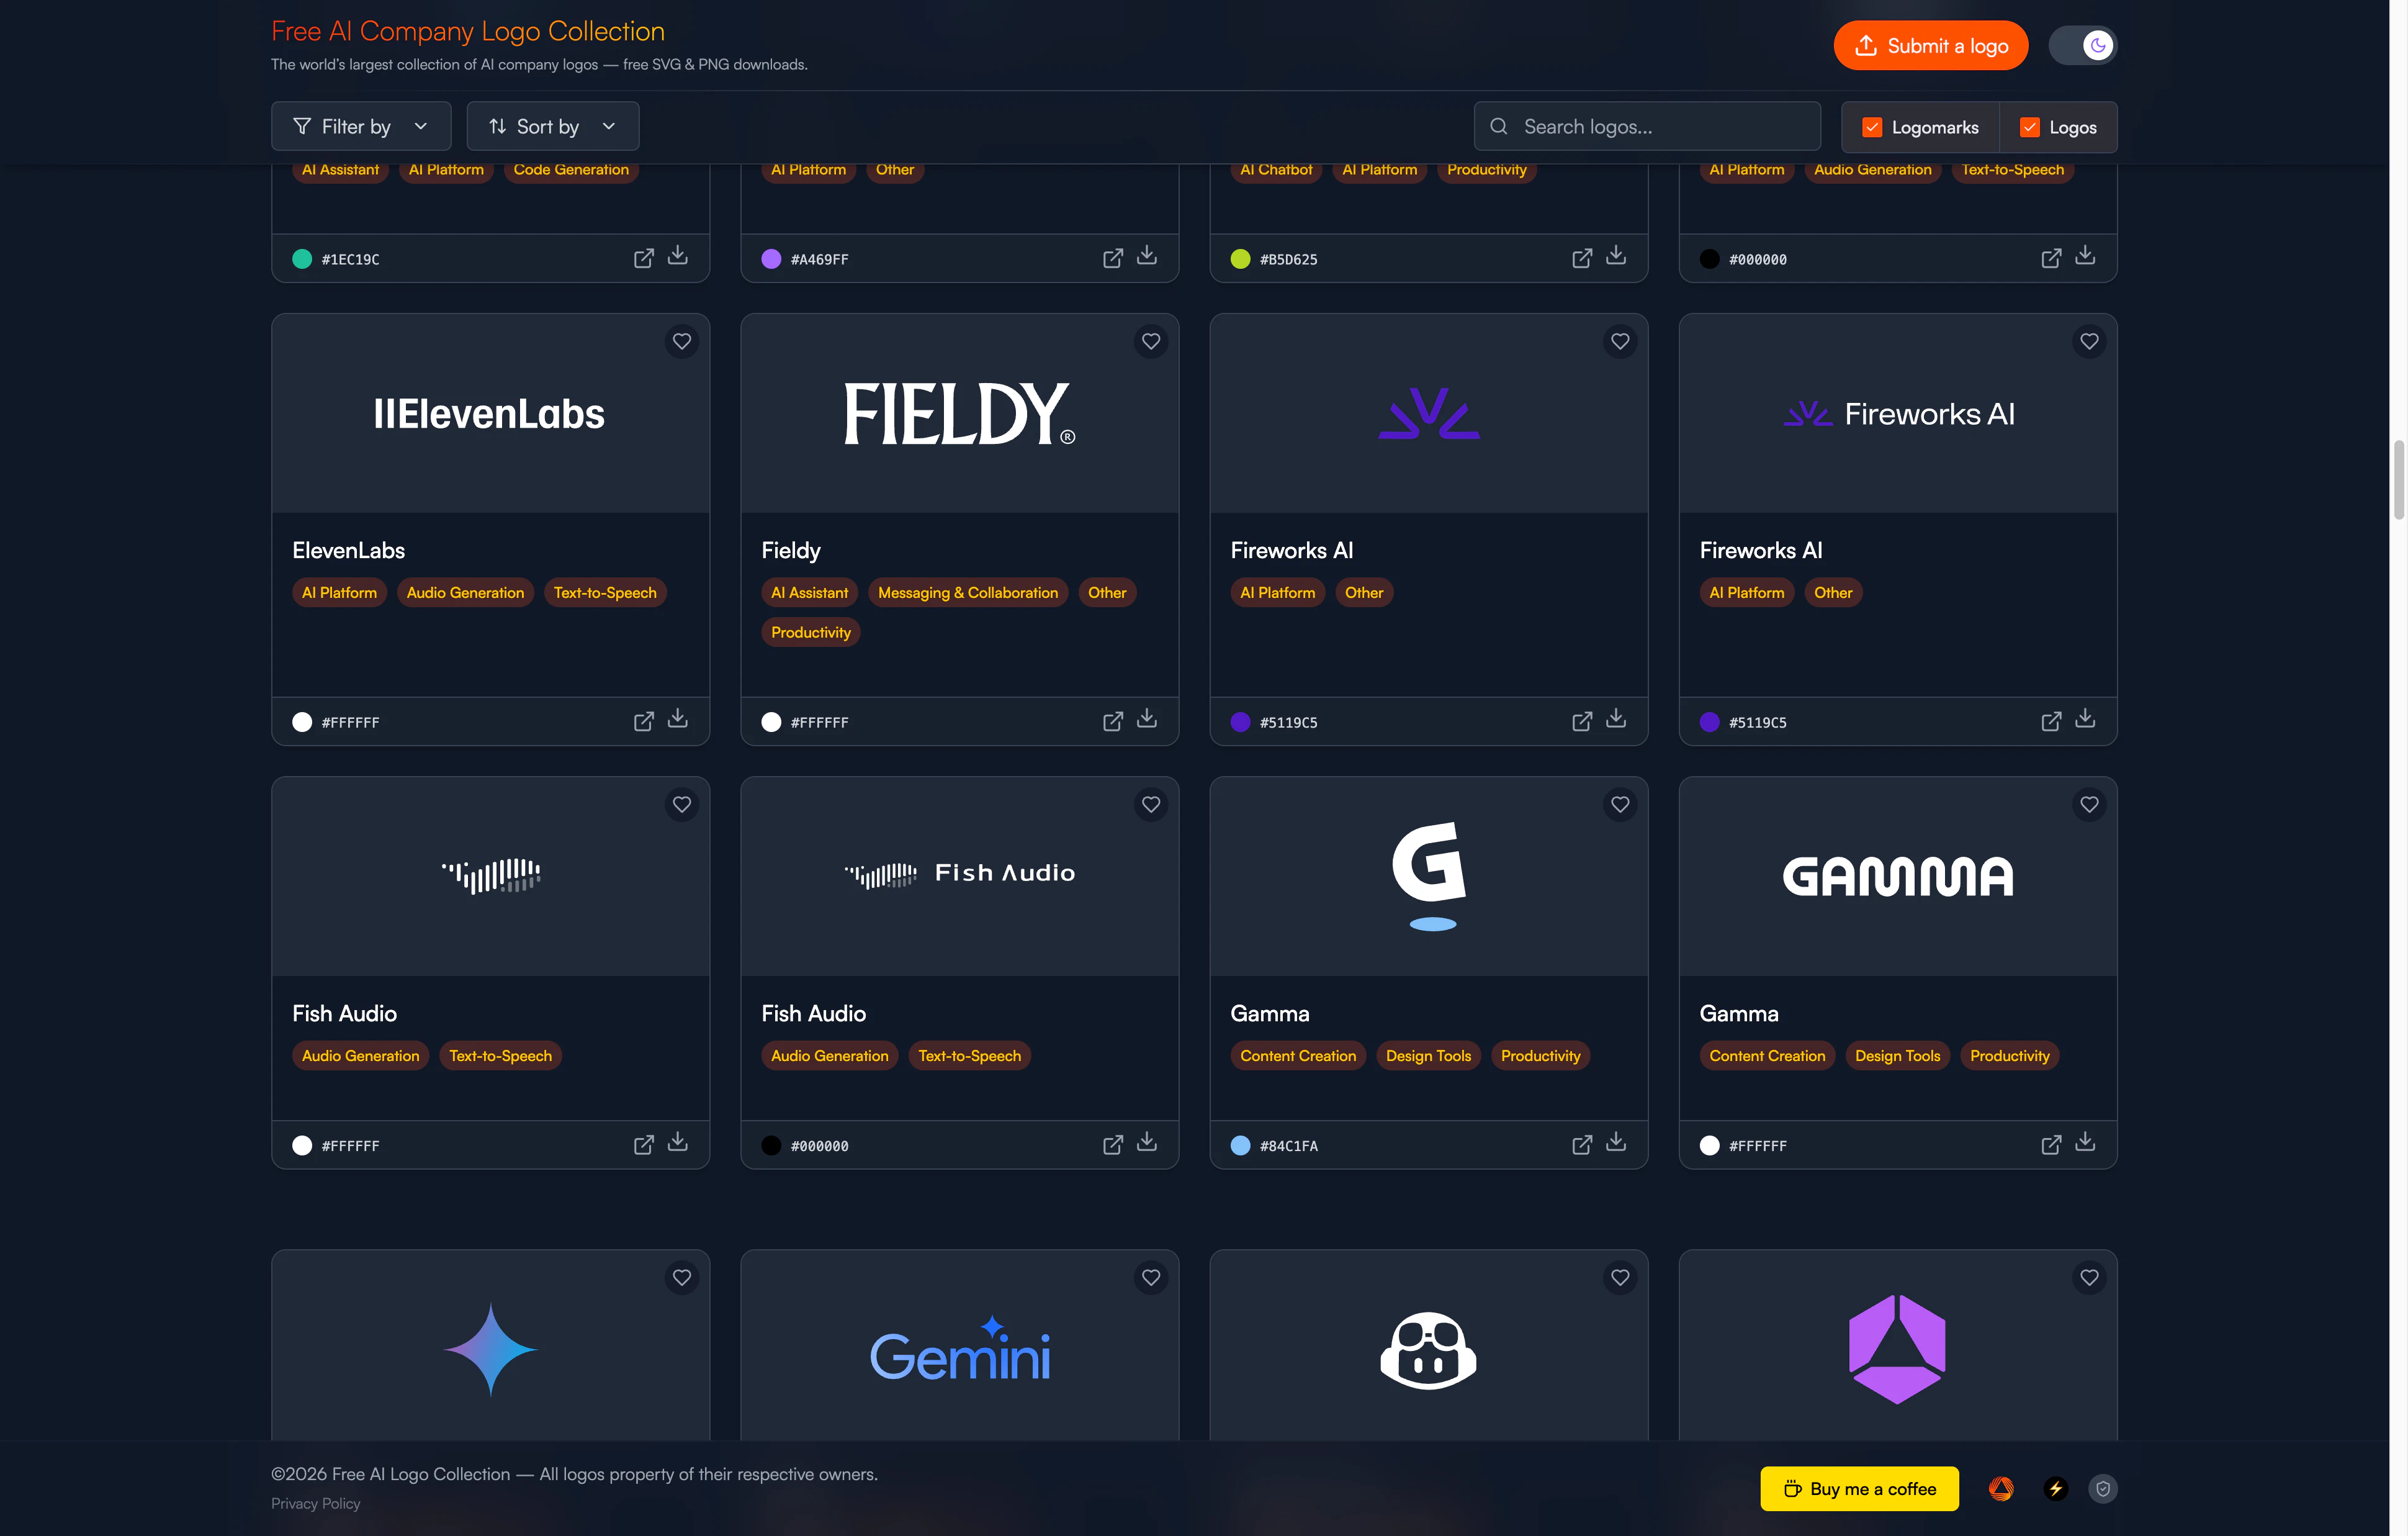Favorite the Gemini logo card
The image size is (2408, 1536).
pos(1150,1277)
